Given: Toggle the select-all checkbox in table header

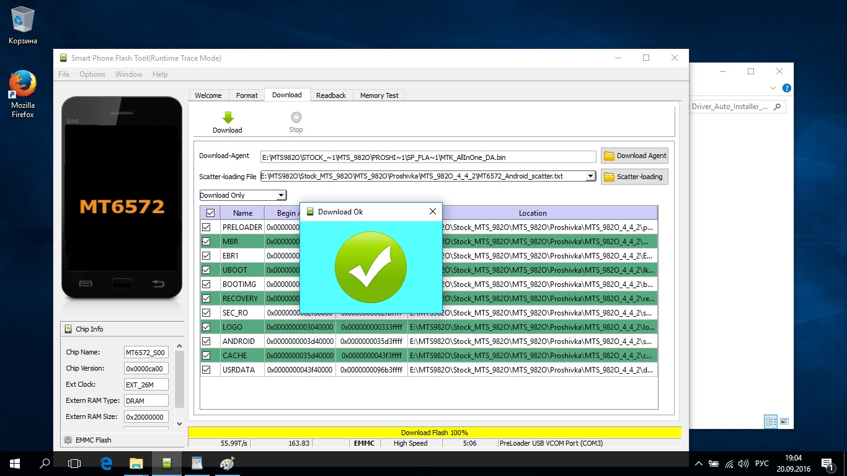Looking at the screenshot, I should (210, 213).
